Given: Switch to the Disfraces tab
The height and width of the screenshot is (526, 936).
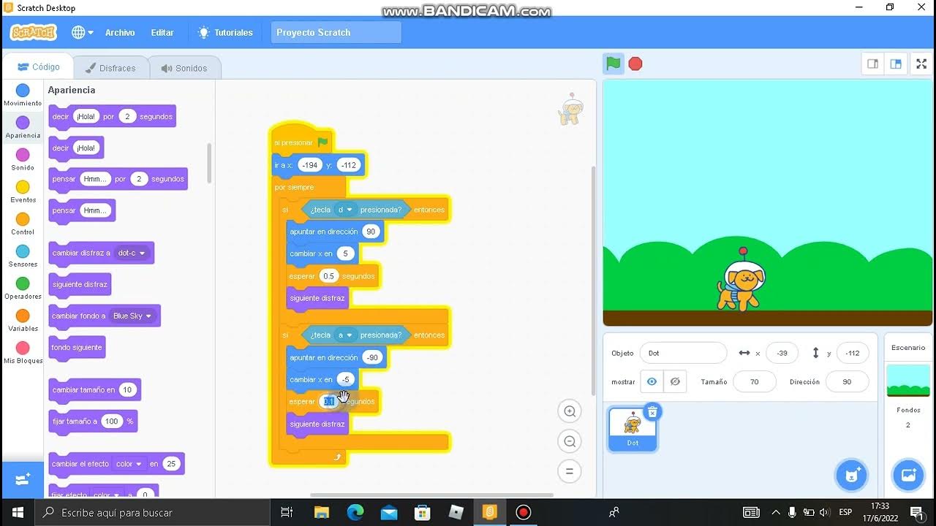Looking at the screenshot, I should [x=110, y=68].
